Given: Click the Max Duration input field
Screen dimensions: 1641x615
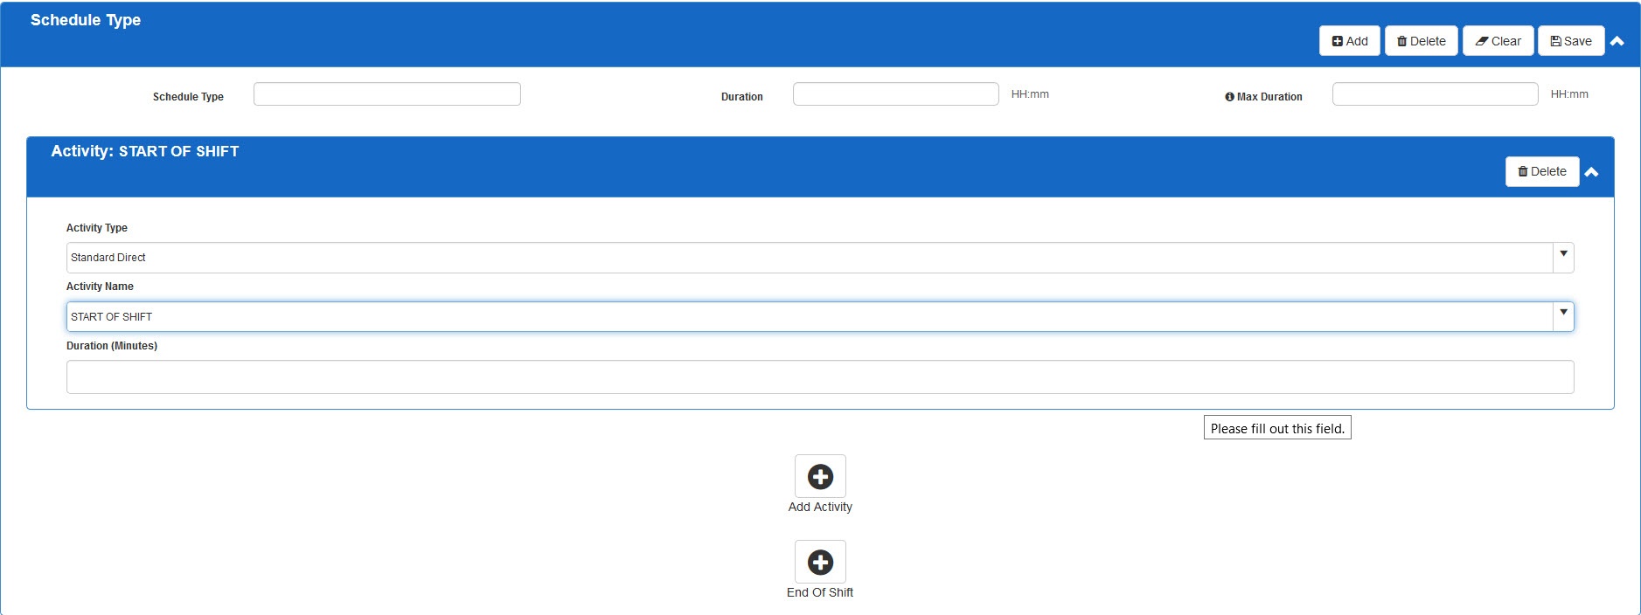Looking at the screenshot, I should point(1434,94).
